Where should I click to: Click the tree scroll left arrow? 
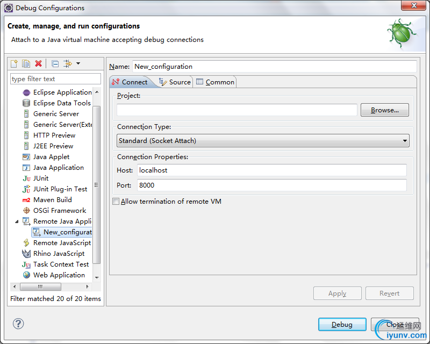pyautogui.click(x=15, y=286)
